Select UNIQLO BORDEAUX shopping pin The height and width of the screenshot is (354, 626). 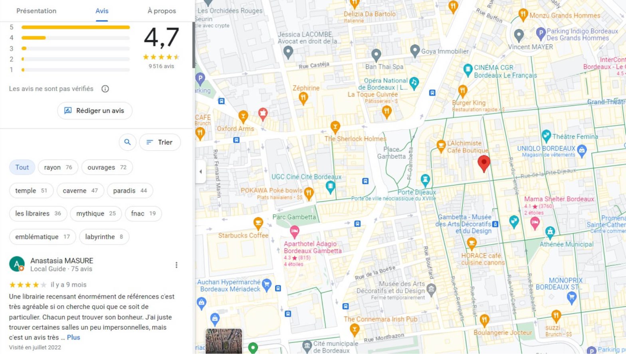582,151
